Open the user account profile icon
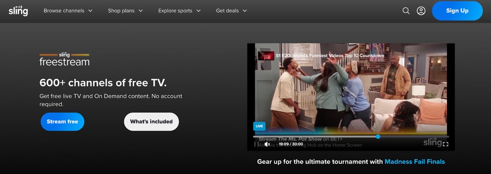The image size is (491, 174). (421, 11)
